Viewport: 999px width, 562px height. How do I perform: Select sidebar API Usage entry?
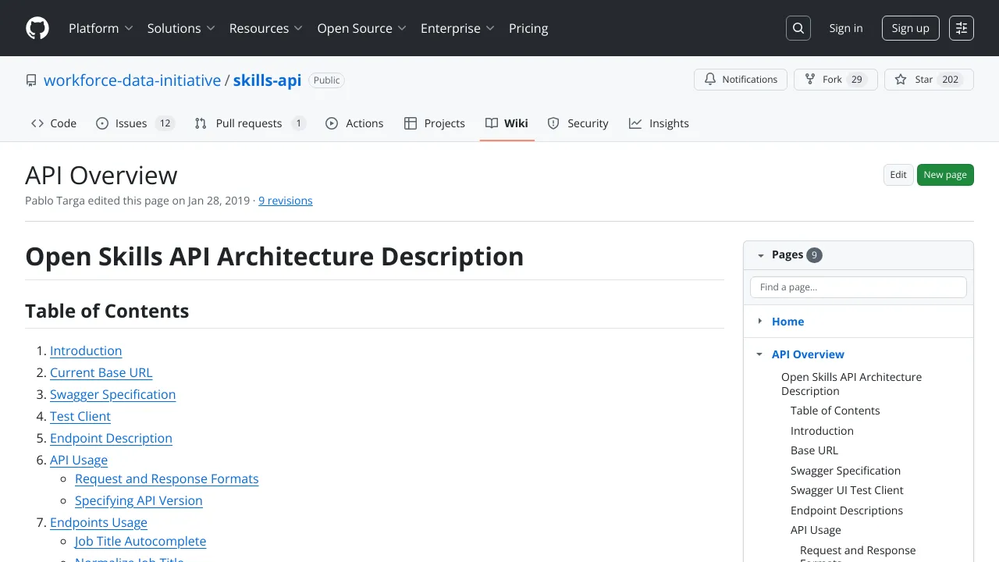pos(816,530)
